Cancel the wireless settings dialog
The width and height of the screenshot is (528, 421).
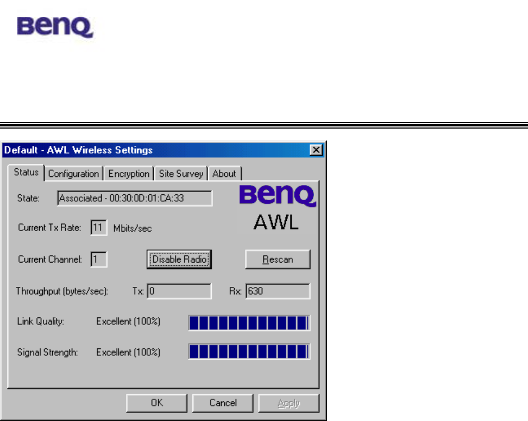(x=223, y=403)
